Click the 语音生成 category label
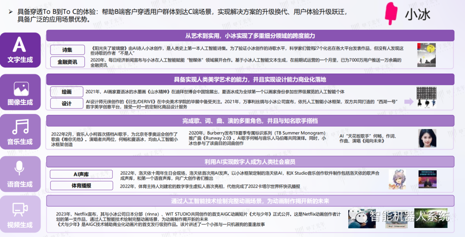465x237 pixels. pos(20,184)
